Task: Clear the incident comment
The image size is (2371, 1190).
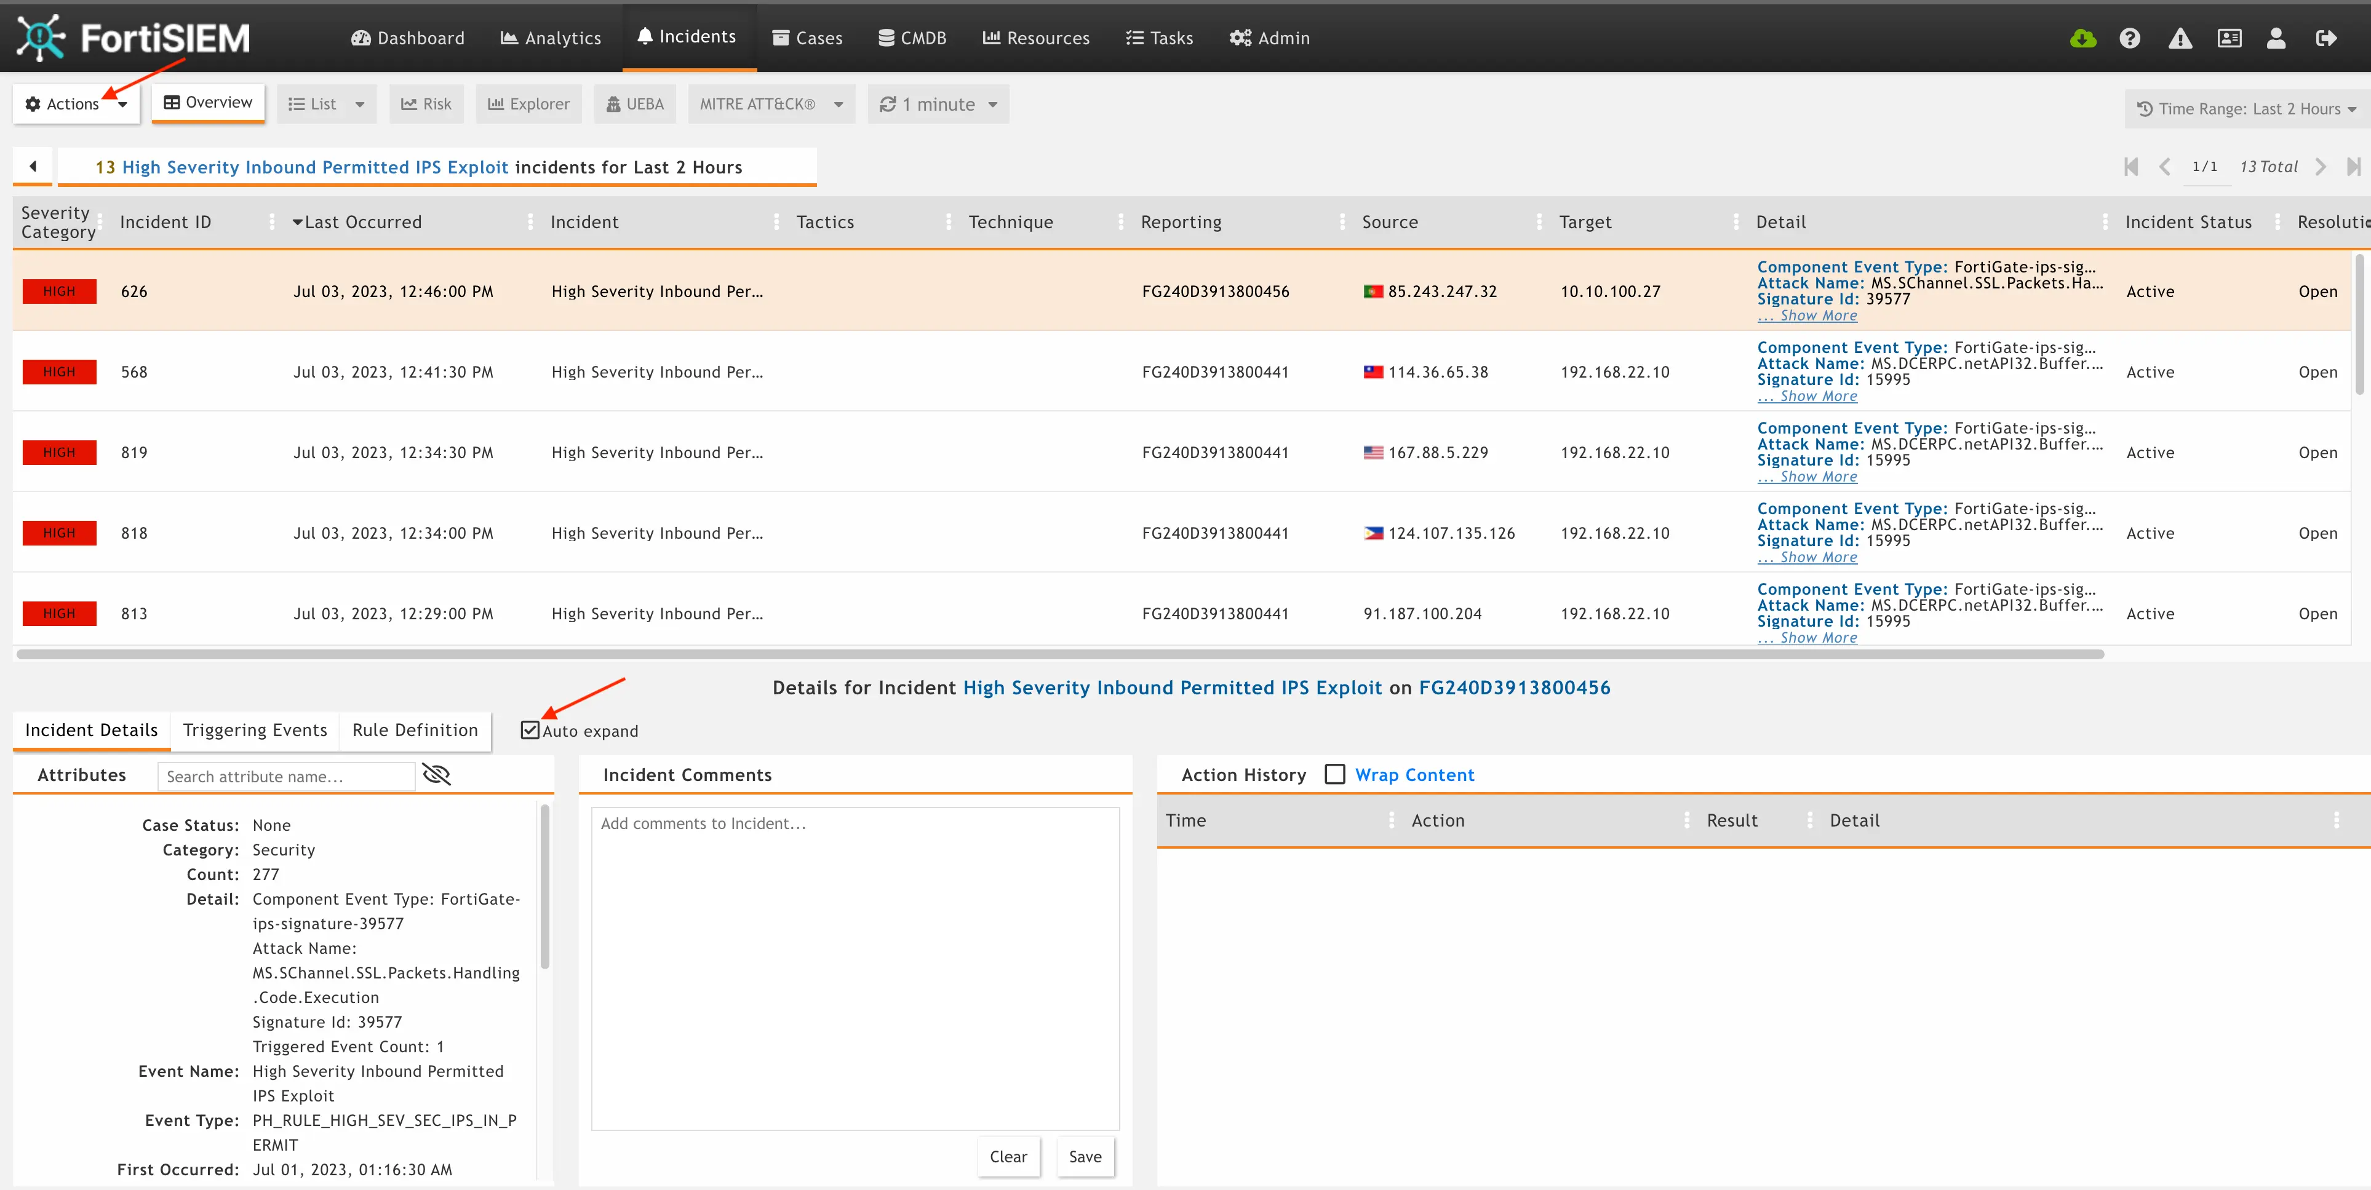Action: coord(1008,1157)
